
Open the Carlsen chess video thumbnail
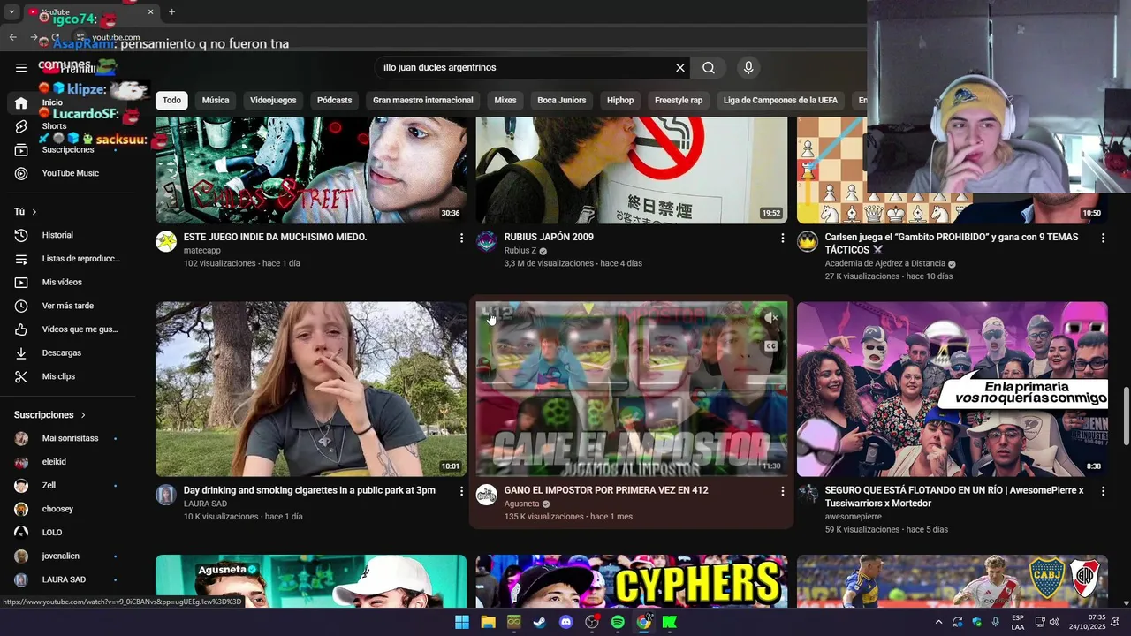(x=952, y=170)
